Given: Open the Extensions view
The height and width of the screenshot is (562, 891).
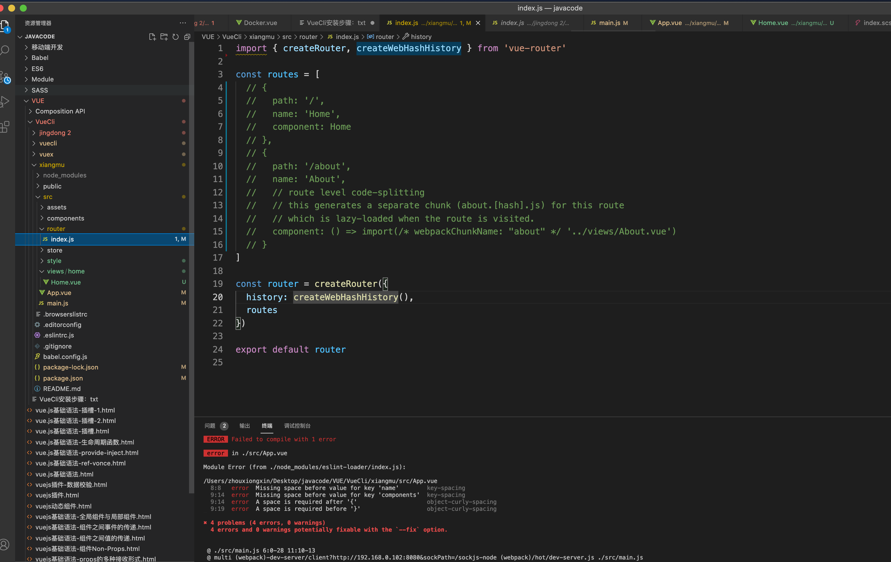Looking at the screenshot, I should pos(5,127).
